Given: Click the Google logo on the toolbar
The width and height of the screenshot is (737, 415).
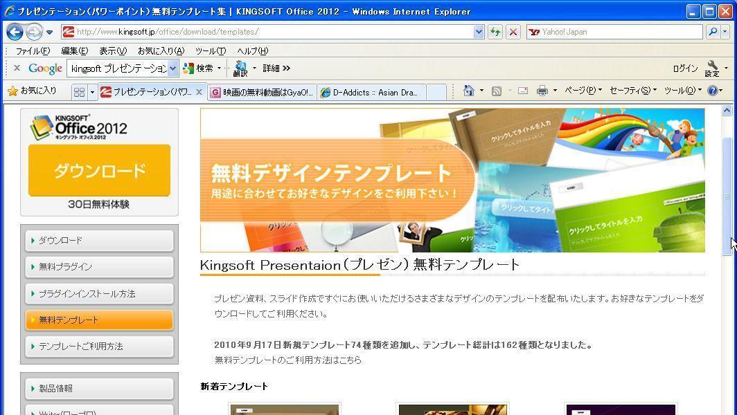Looking at the screenshot, I should coord(45,68).
